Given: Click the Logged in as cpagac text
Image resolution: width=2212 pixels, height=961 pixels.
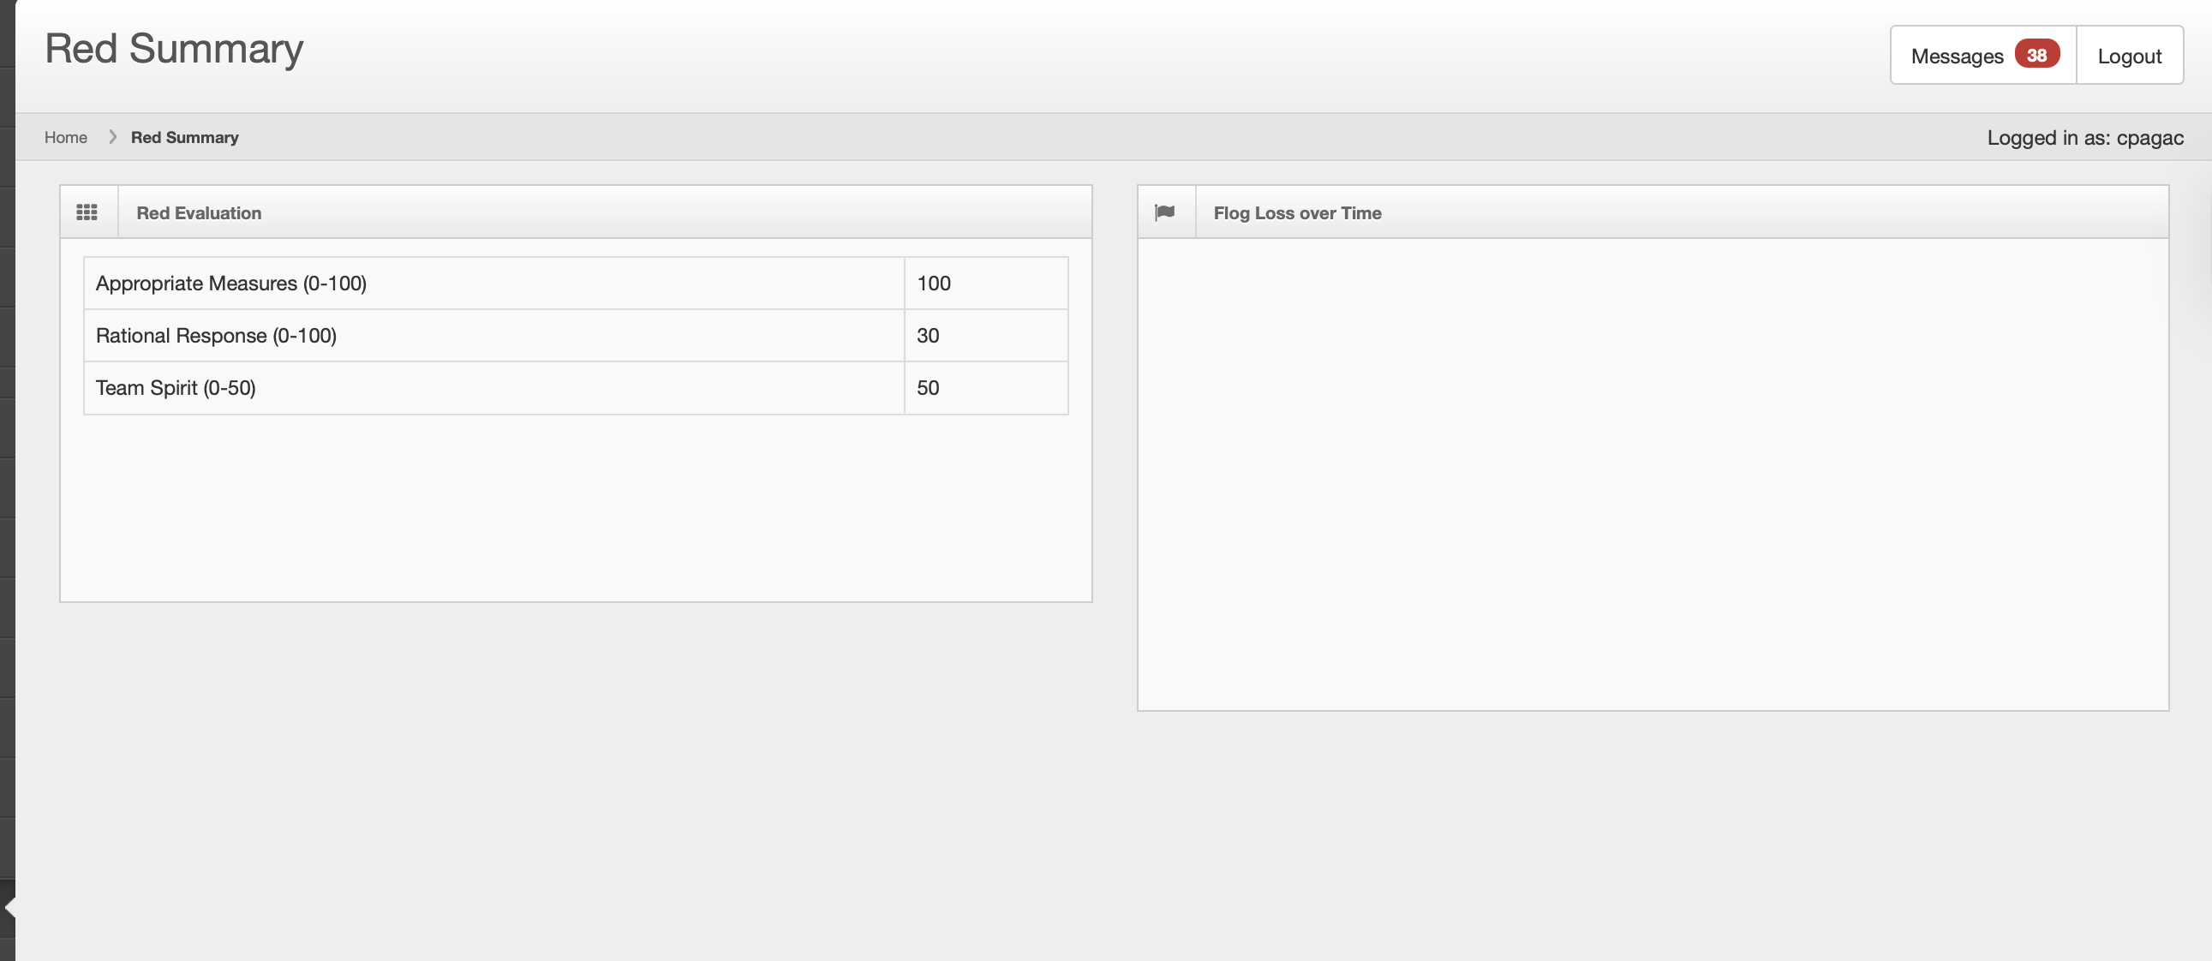Looking at the screenshot, I should [2084, 137].
